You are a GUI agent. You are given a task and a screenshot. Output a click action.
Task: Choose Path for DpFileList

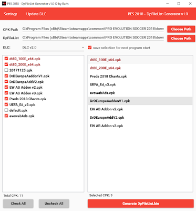pyautogui.click(x=181, y=39)
